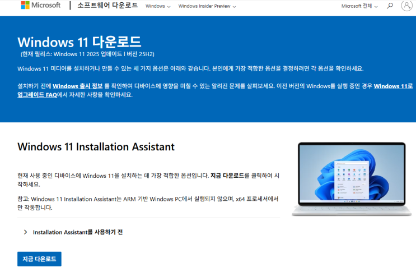Viewport: 416px width, 267px height.
Task: Click the Windows 11 laptop image
Action: tap(352, 179)
